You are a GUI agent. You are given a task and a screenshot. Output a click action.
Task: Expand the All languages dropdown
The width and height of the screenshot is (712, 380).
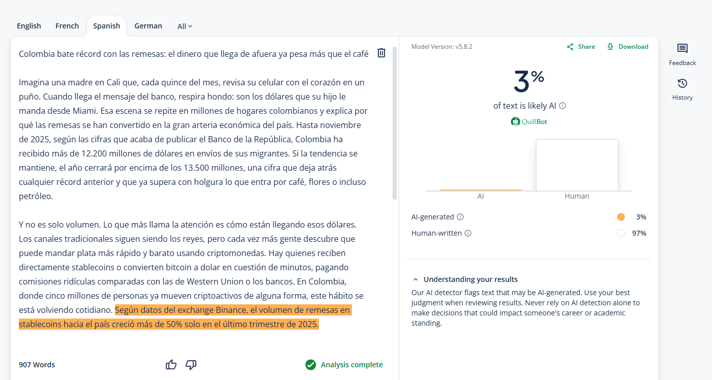185,26
